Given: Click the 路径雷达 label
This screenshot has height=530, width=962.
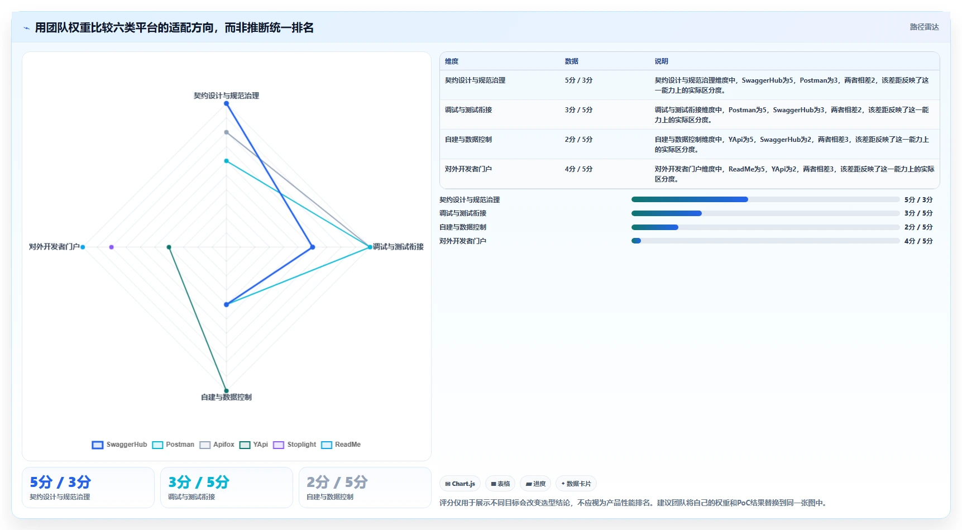Looking at the screenshot, I should click(924, 27).
